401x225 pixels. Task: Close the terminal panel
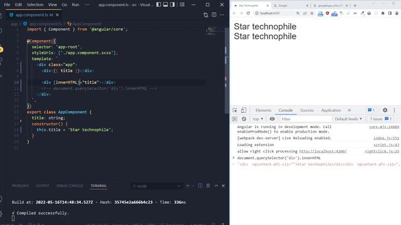[223, 186]
